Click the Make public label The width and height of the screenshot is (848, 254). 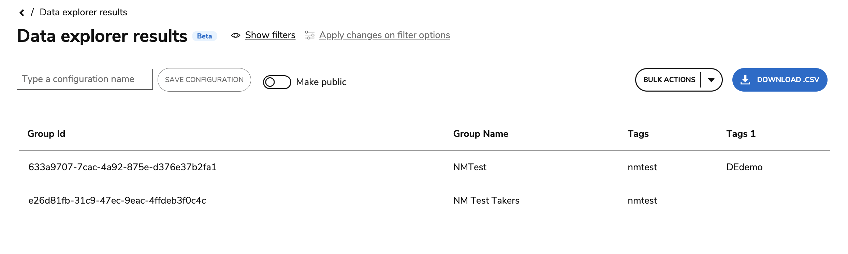coord(321,82)
